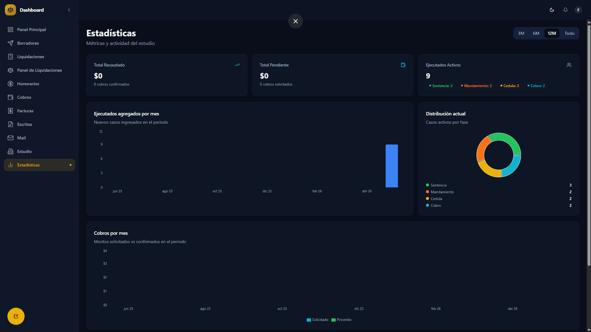Screen dimensions: 591x332
Task: Toggle the Solicitado series in legend
Action: coord(318,320)
